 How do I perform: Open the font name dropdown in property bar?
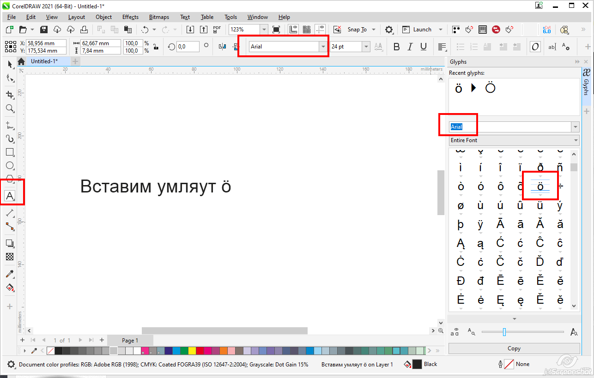pos(322,47)
